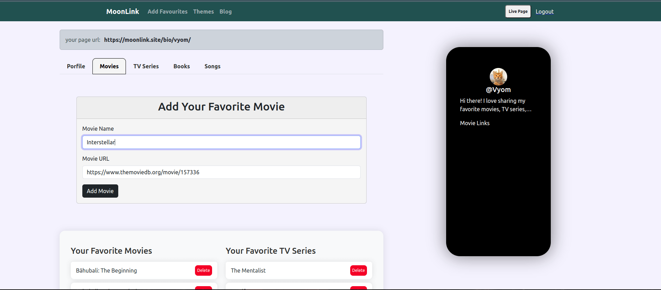Go to the Blog page
Viewport: 661px width, 290px height.
225,12
